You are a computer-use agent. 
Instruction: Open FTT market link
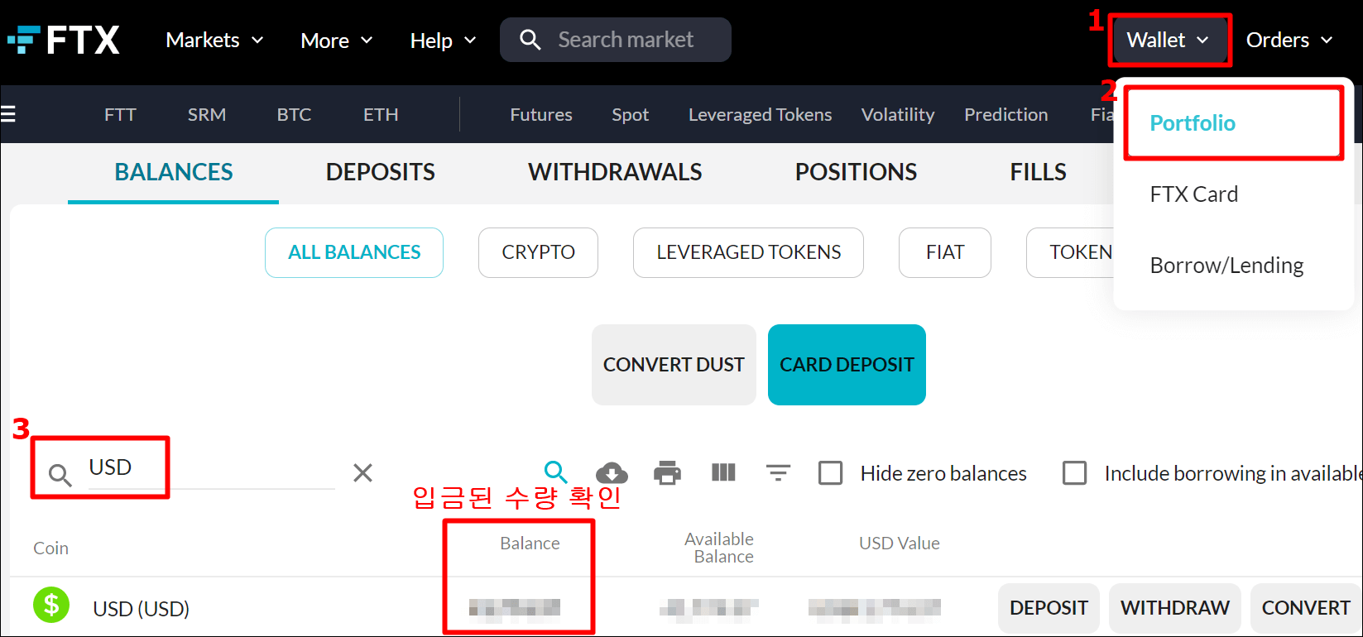(120, 114)
